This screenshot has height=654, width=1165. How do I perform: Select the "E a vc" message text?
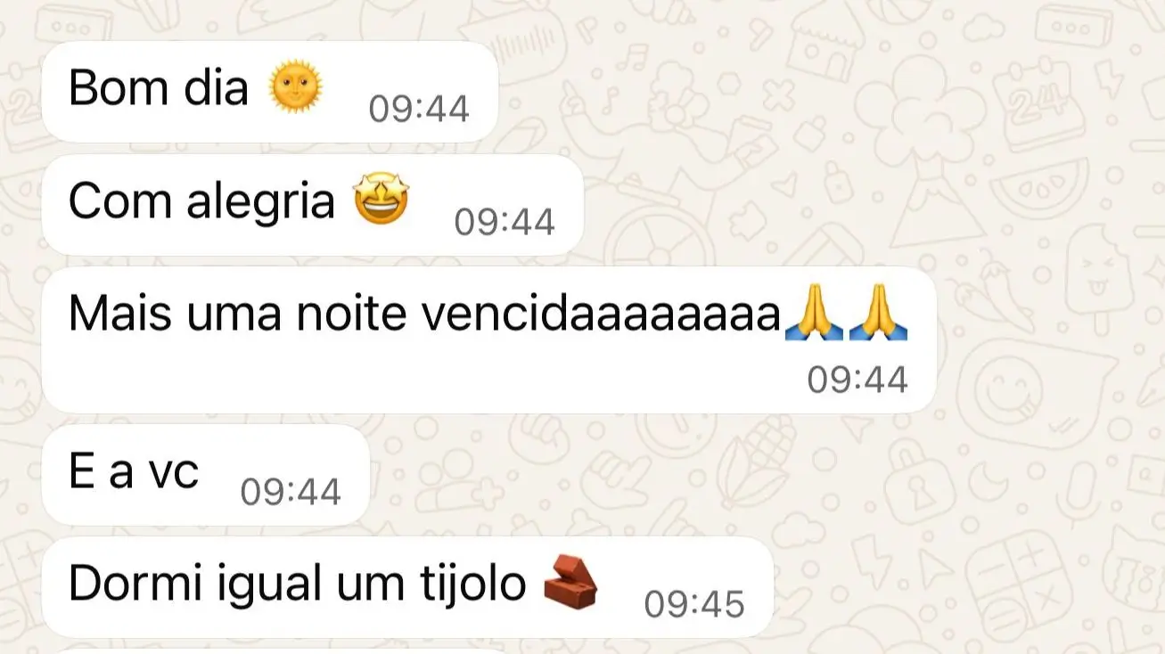coord(134,472)
